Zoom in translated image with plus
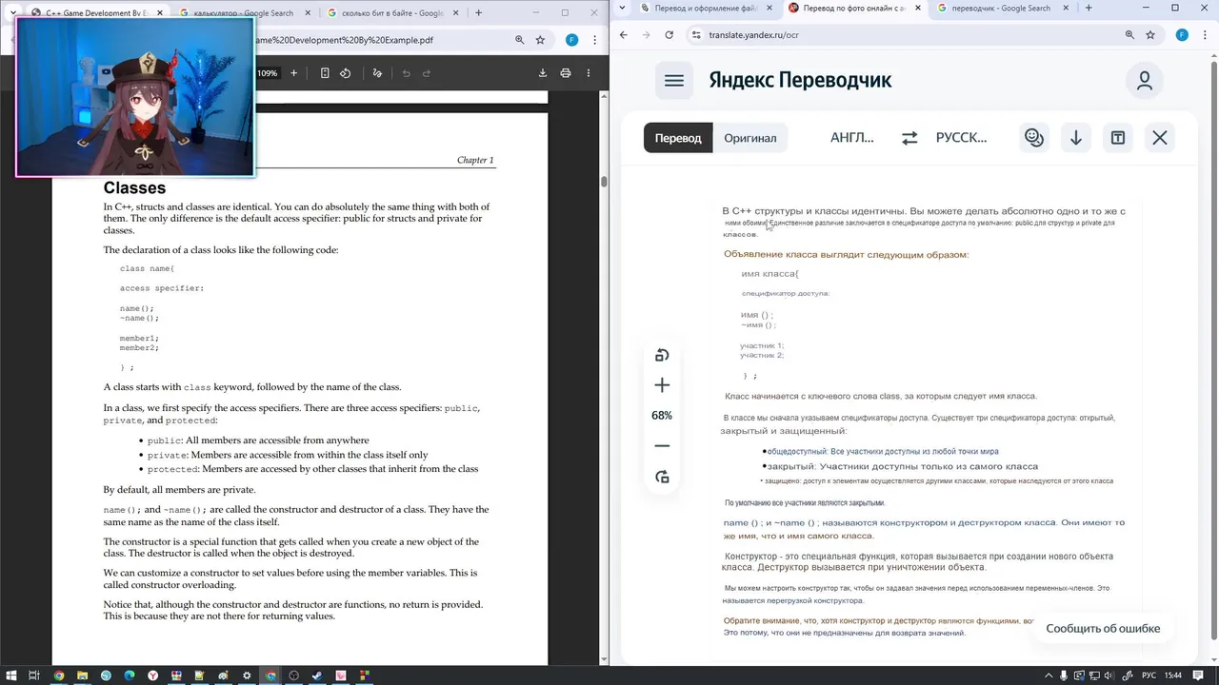Viewport: 1219px width, 685px height. [662, 385]
